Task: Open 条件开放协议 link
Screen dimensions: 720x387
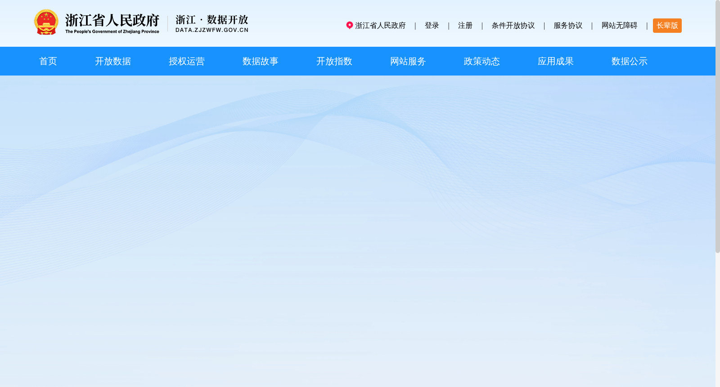Action: tap(513, 26)
